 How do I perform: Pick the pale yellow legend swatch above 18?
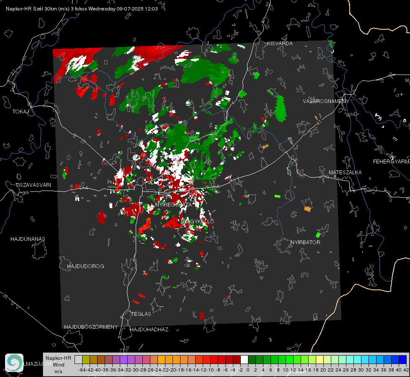click(320, 359)
